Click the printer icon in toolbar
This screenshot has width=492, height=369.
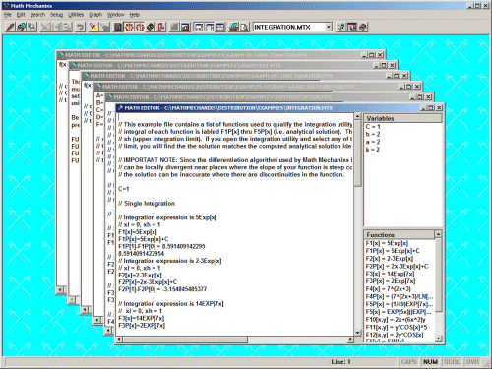233,27
